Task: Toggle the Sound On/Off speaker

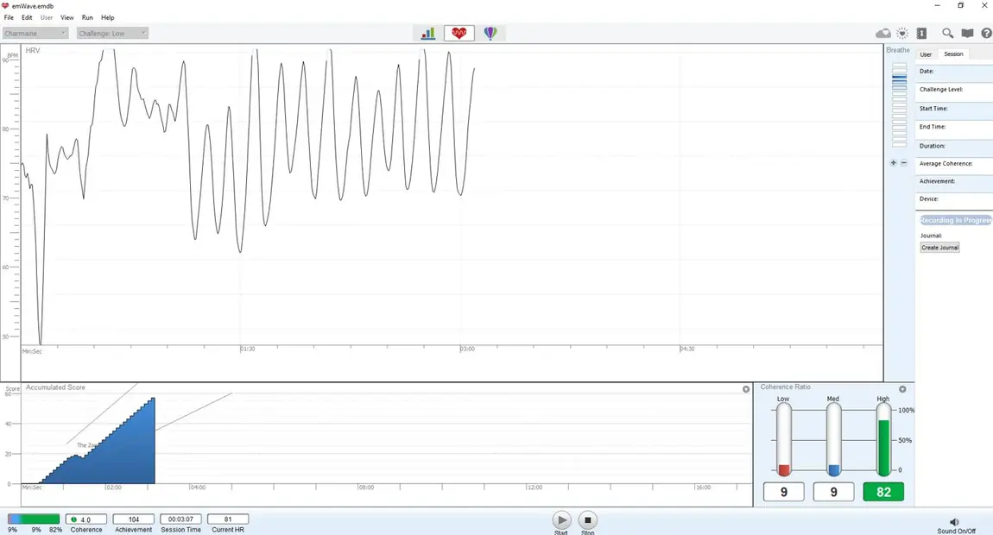Action: coord(954,522)
